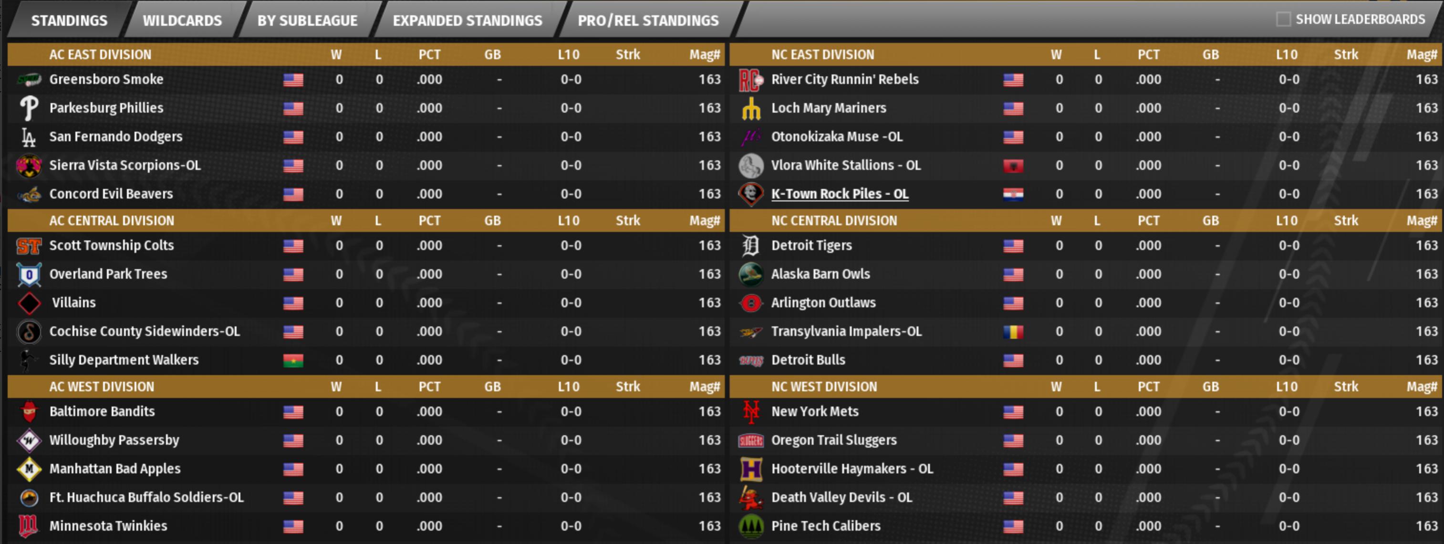This screenshot has width=1444, height=544.
Task: Open the Oregon Trail Sluggers team link
Action: click(x=833, y=440)
